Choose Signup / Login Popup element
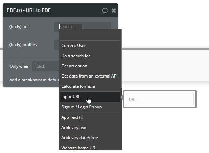This screenshot has height=153, width=209. (x=81, y=107)
